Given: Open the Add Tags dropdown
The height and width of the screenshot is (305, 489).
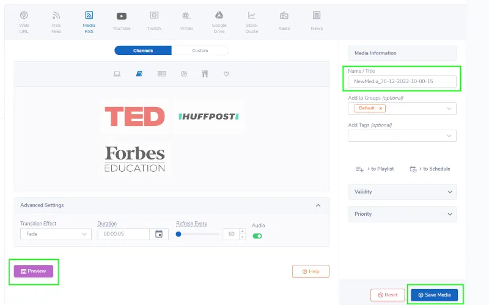Looking at the screenshot, I should (x=402, y=136).
